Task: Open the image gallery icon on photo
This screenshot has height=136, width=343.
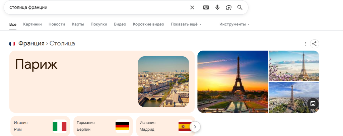Action: point(313,104)
